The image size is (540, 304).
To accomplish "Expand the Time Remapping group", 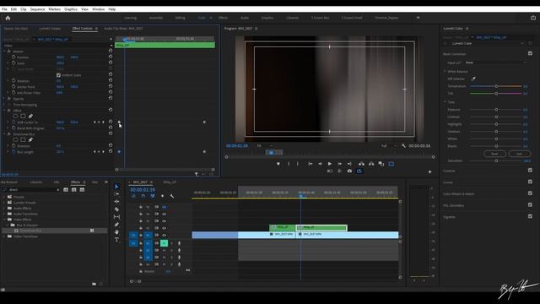I will [x=4, y=105].
